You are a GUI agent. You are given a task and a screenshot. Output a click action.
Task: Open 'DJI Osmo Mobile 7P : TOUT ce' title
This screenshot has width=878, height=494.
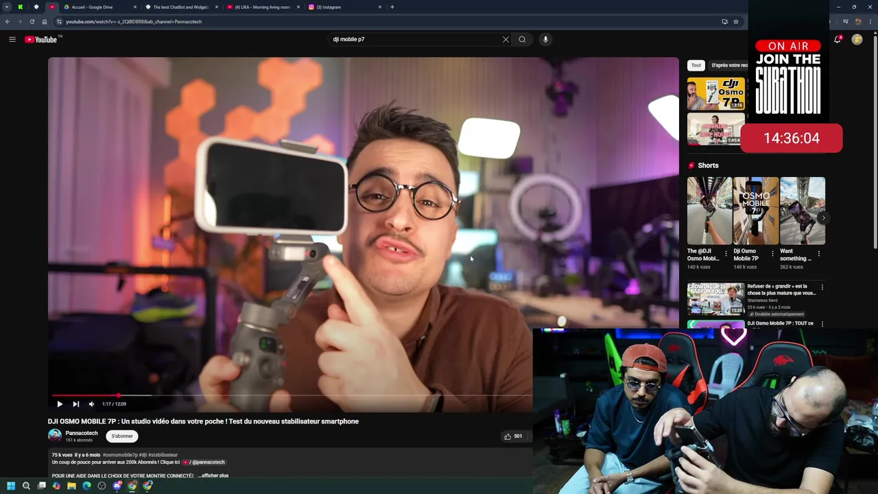coord(781,323)
